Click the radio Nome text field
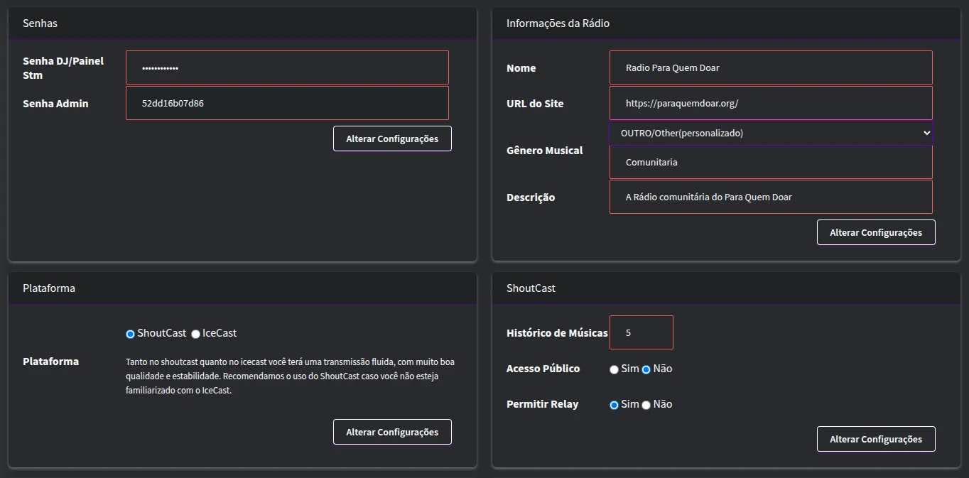The image size is (969, 478). (770, 67)
